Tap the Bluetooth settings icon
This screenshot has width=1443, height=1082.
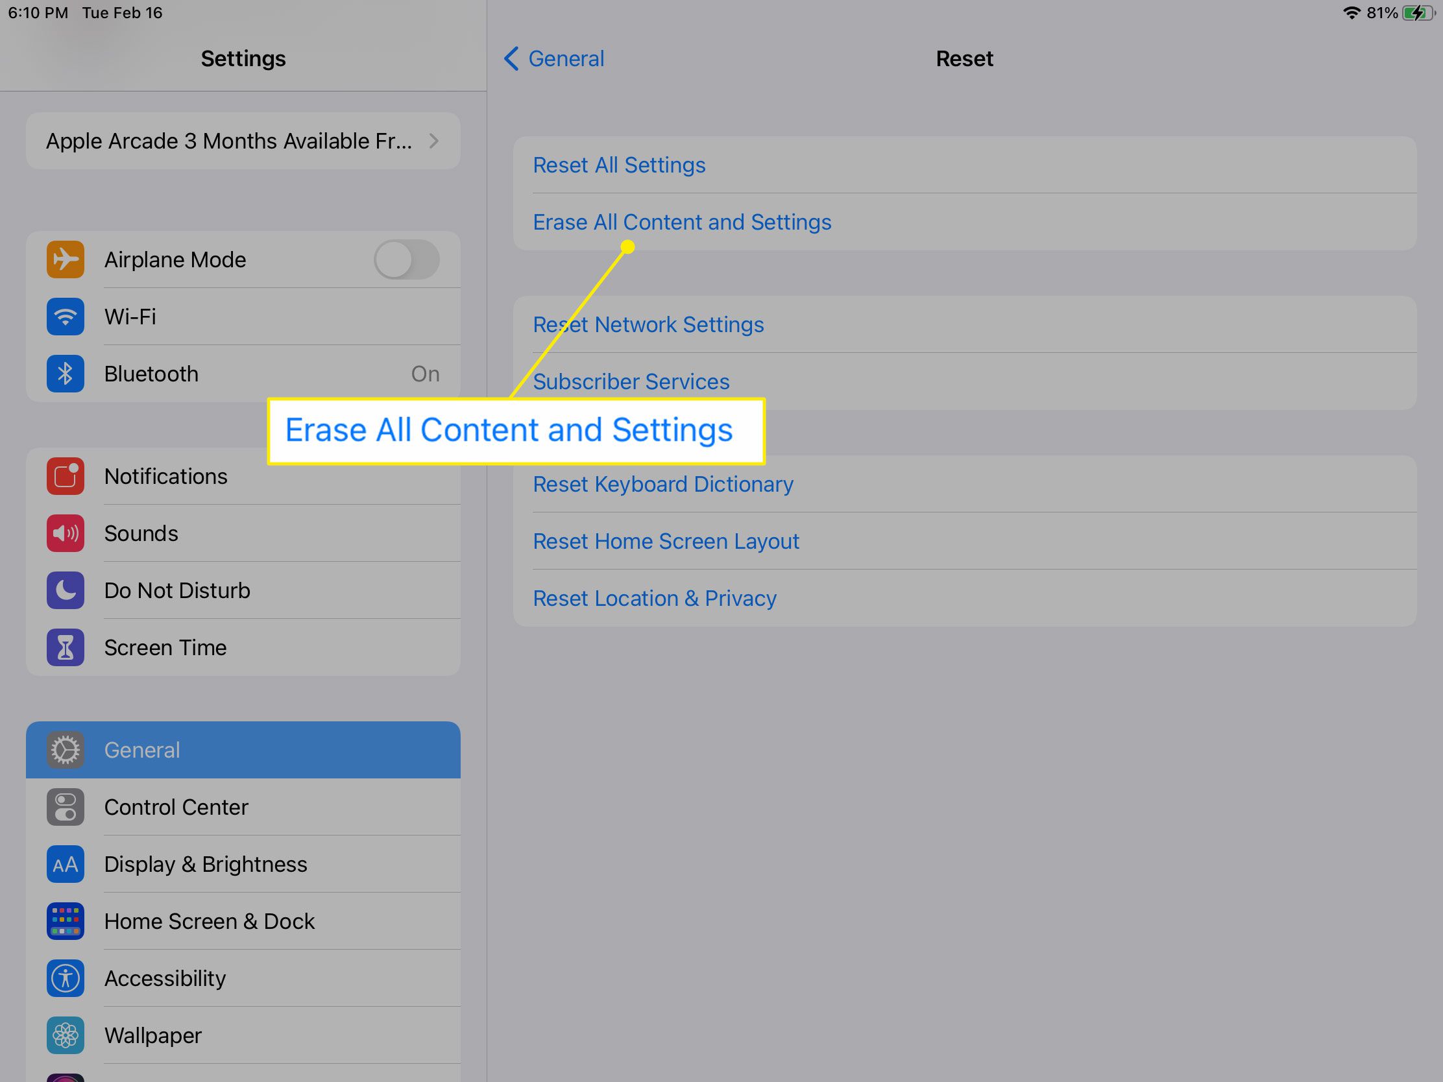pyautogui.click(x=64, y=374)
